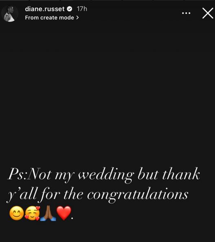Click the period after the red heart
215x242 pixels.
[72, 218]
